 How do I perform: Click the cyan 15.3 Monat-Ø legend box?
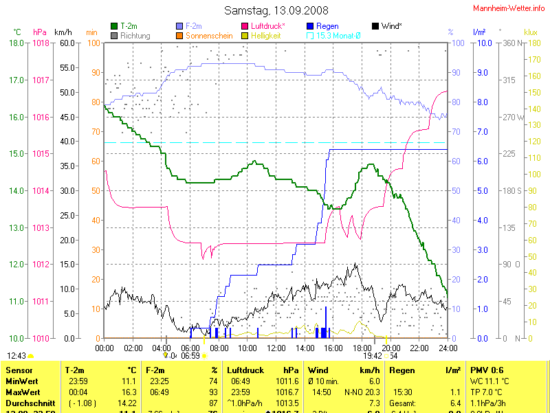click(310, 35)
